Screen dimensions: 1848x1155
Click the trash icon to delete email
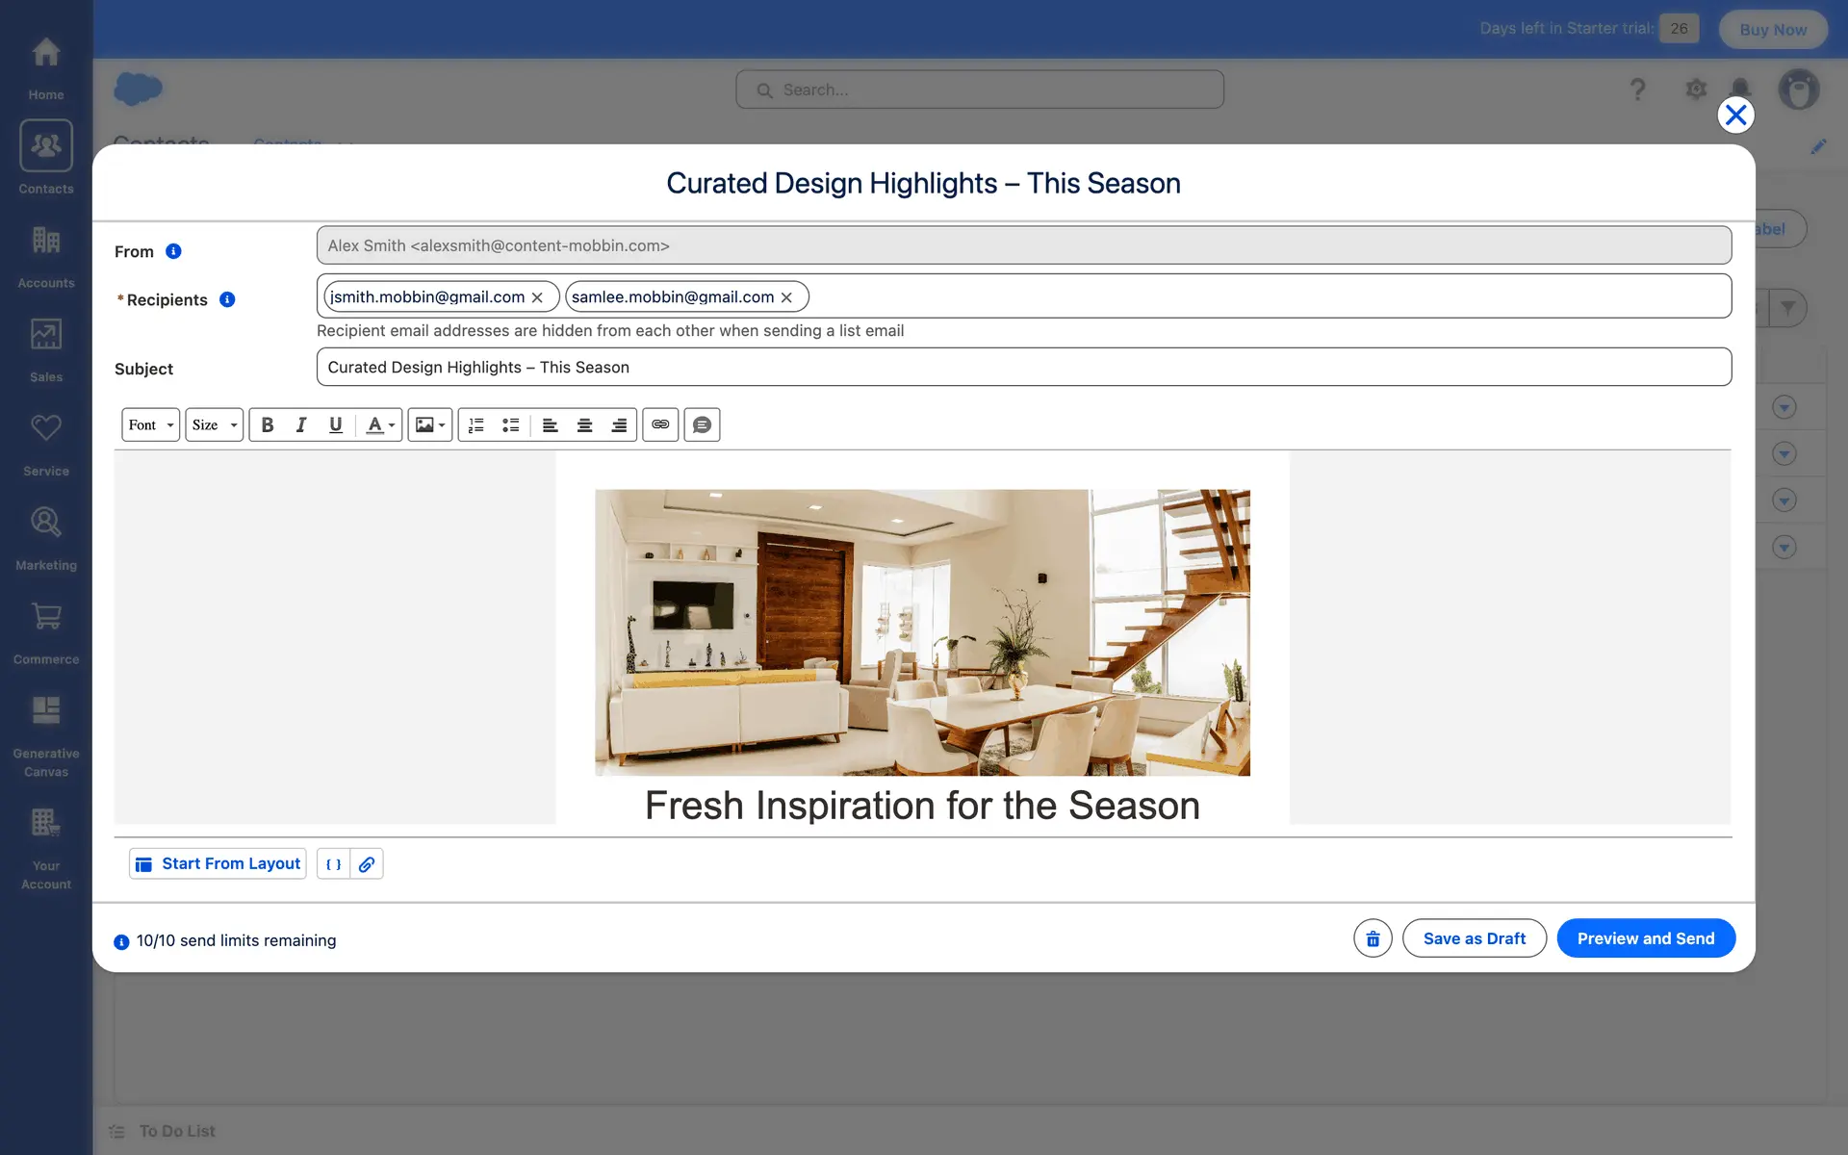tap(1373, 938)
